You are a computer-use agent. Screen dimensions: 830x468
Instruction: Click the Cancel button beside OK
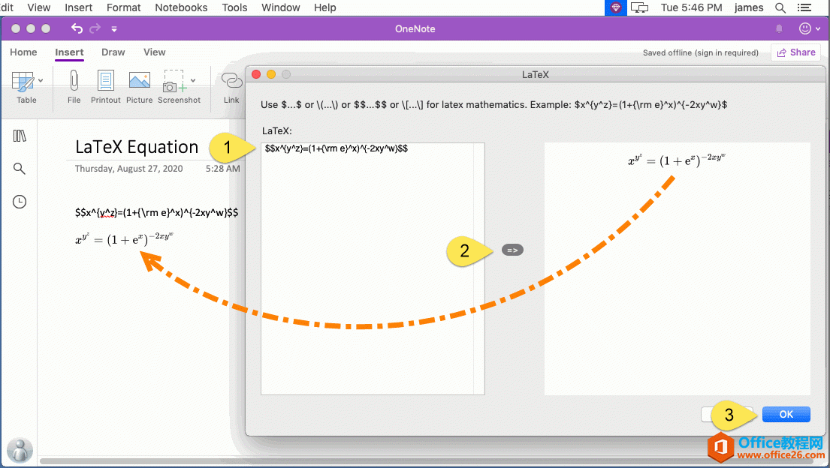pos(727,415)
